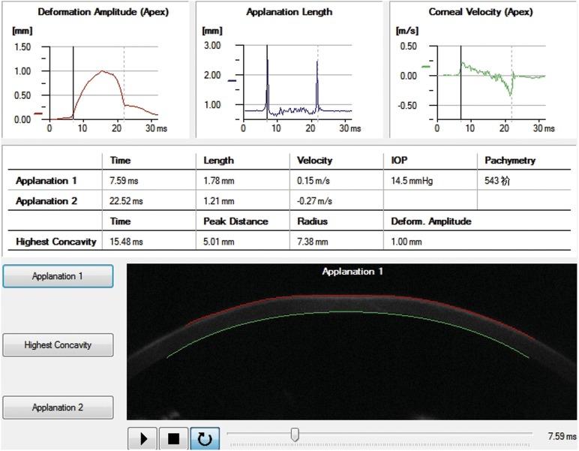
Task: Click the Scheimpflug cornea image
Action: coord(352,341)
